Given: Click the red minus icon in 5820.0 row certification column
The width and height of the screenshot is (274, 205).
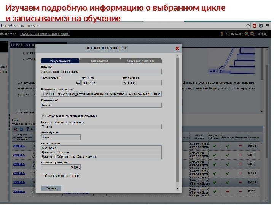Looking at the screenshot, I should (227, 191).
